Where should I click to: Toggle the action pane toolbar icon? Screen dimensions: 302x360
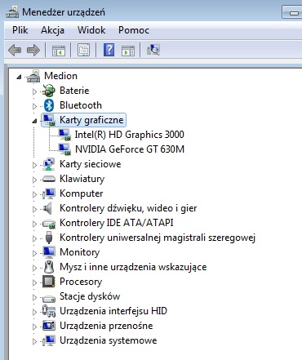[128, 50]
